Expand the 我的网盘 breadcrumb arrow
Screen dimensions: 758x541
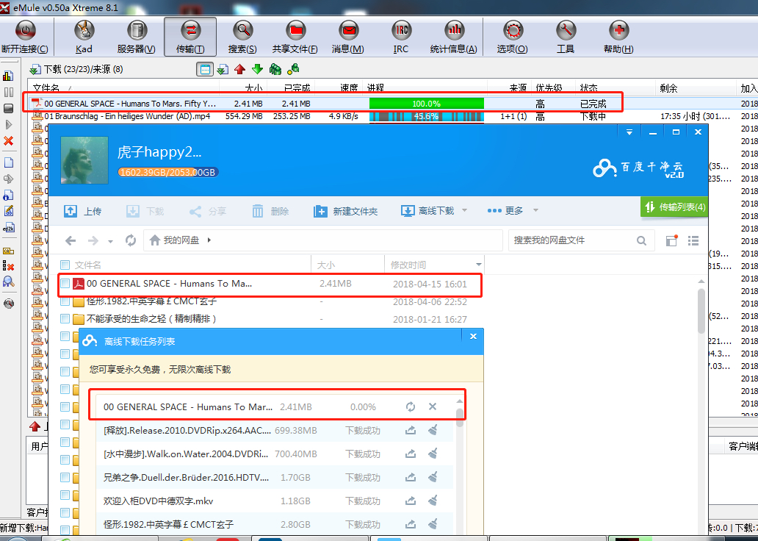click(x=209, y=240)
